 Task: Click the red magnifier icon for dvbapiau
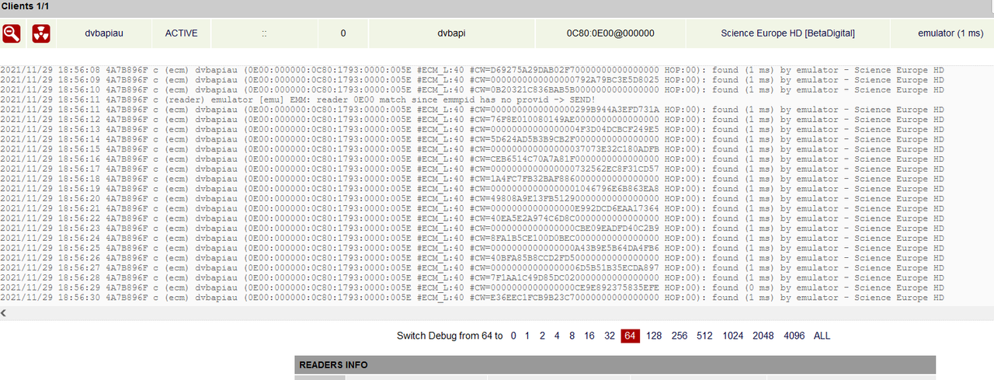12,33
